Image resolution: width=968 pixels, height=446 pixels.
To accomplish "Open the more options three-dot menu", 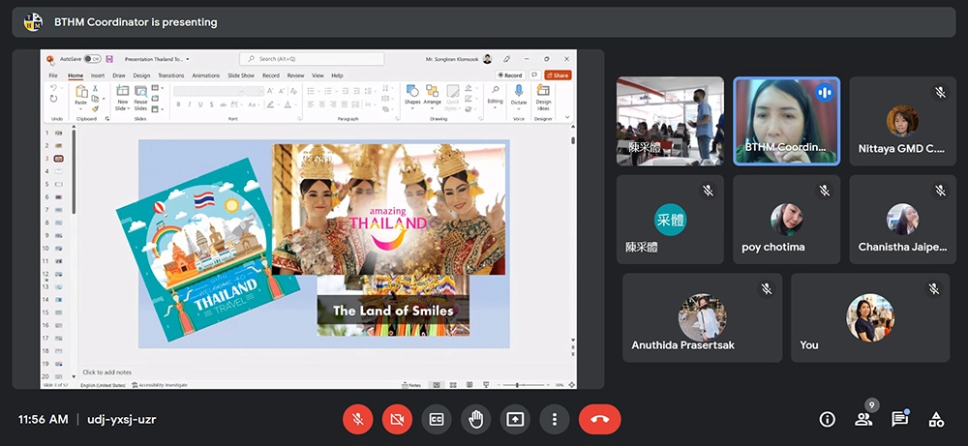I will 555,420.
